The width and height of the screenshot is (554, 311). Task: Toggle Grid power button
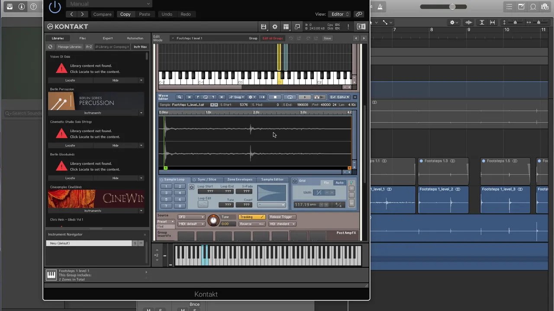click(295, 181)
